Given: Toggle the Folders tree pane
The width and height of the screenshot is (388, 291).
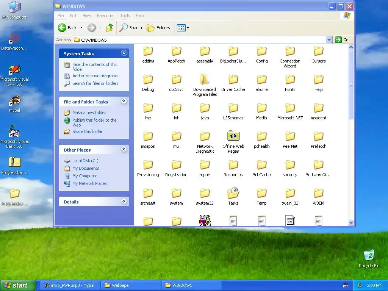Looking at the screenshot, I should point(158,28).
